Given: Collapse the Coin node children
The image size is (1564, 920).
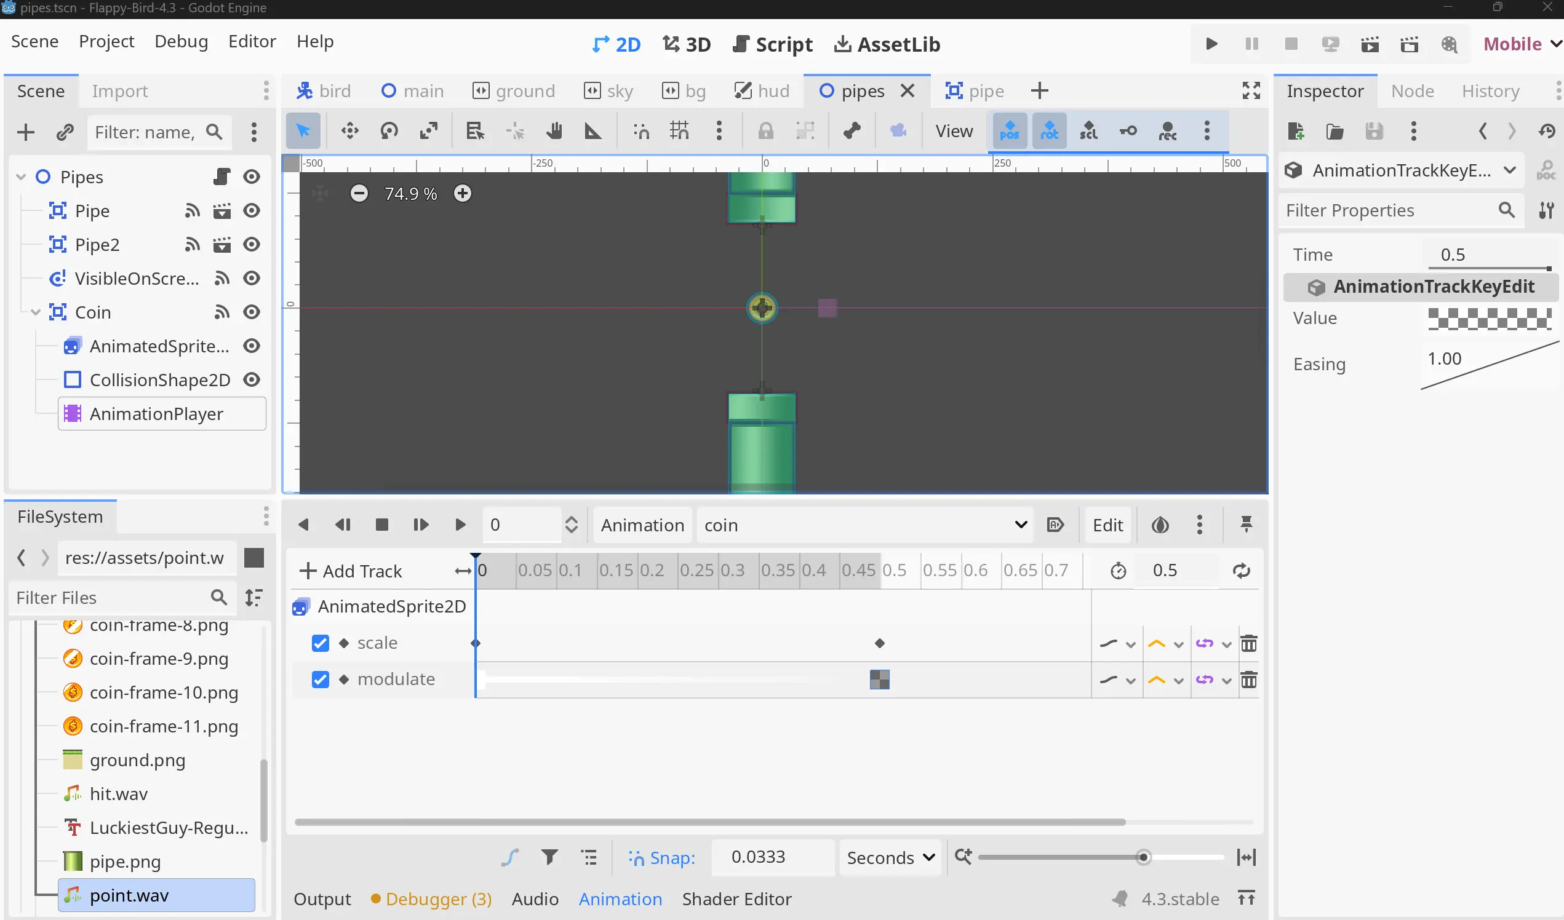Looking at the screenshot, I should (36, 312).
